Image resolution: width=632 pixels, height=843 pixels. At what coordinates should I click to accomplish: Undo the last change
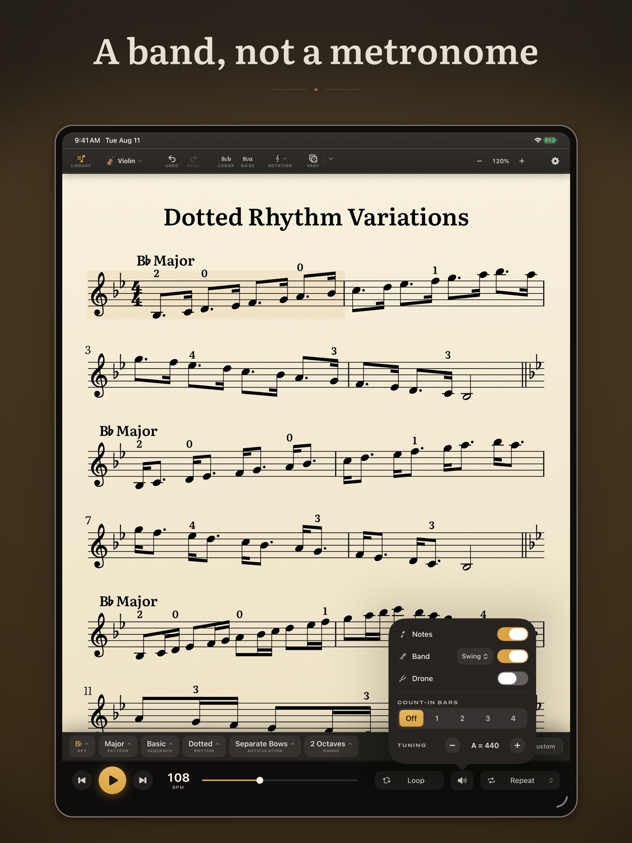point(171,161)
